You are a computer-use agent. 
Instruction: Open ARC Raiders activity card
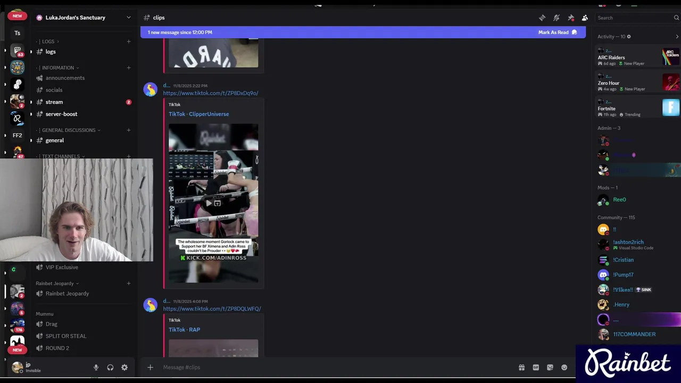(x=638, y=57)
